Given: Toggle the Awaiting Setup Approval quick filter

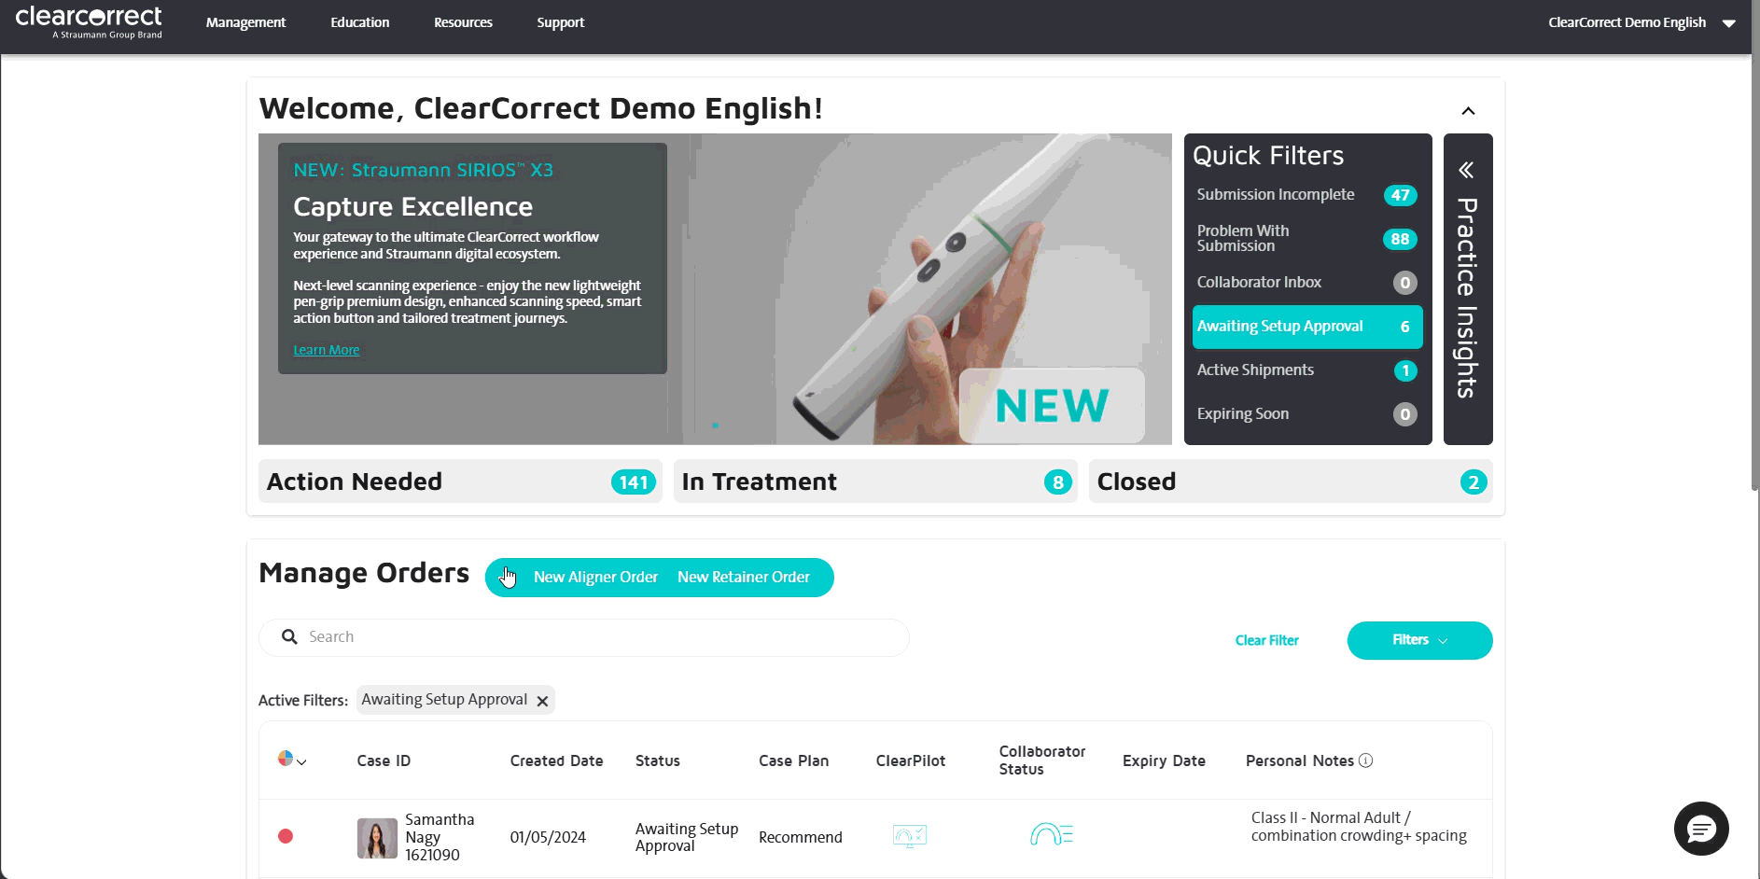Looking at the screenshot, I should click(1306, 327).
